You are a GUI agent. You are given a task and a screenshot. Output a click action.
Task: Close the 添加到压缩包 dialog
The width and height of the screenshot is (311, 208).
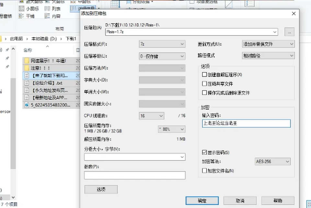(x=294, y=14)
